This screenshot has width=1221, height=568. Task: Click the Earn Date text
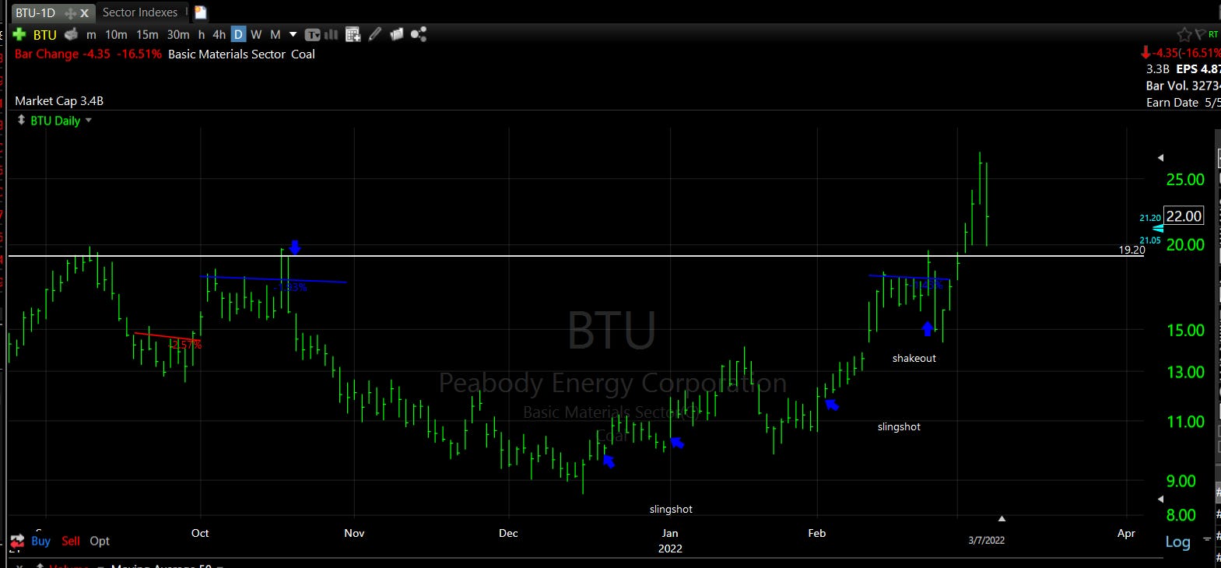(1183, 102)
